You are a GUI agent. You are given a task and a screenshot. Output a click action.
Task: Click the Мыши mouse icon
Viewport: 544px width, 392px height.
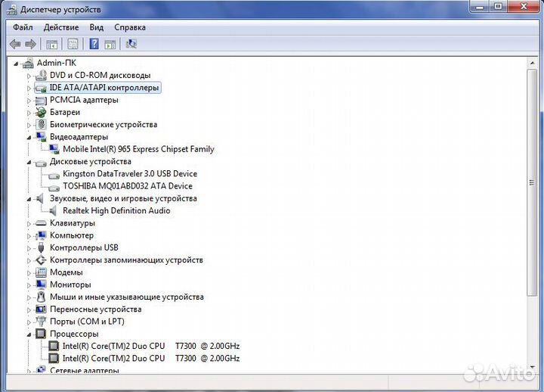[x=41, y=297]
